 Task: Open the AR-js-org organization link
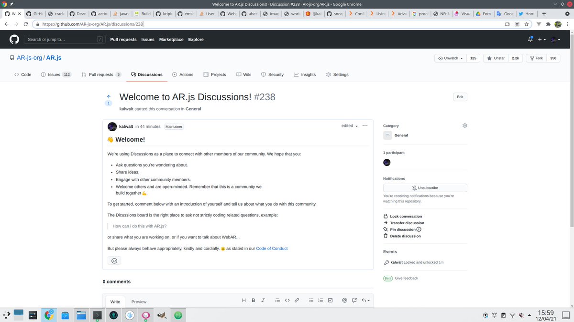(x=29, y=58)
